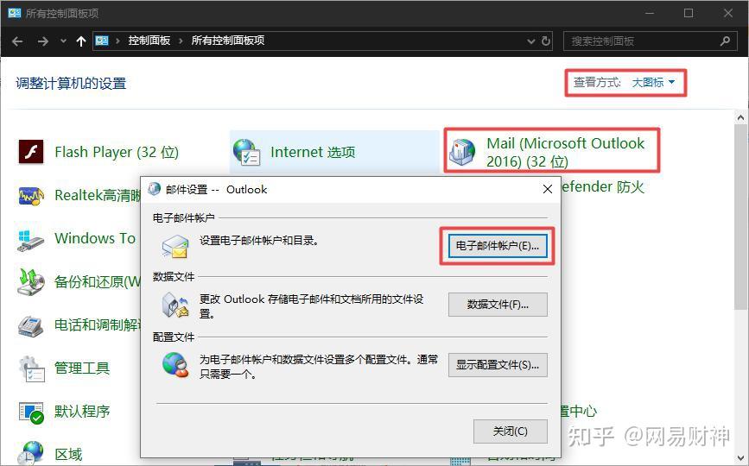This screenshot has width=749, height=466.
Task: Open the 管理工具 gear icon
Action: click(x=31, y=368)
